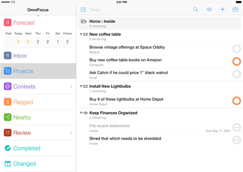Viewport: 243px width, 172px height.
Task: Tap sequential project icon for Install New Lightbulbs
Action: point(85,86)
